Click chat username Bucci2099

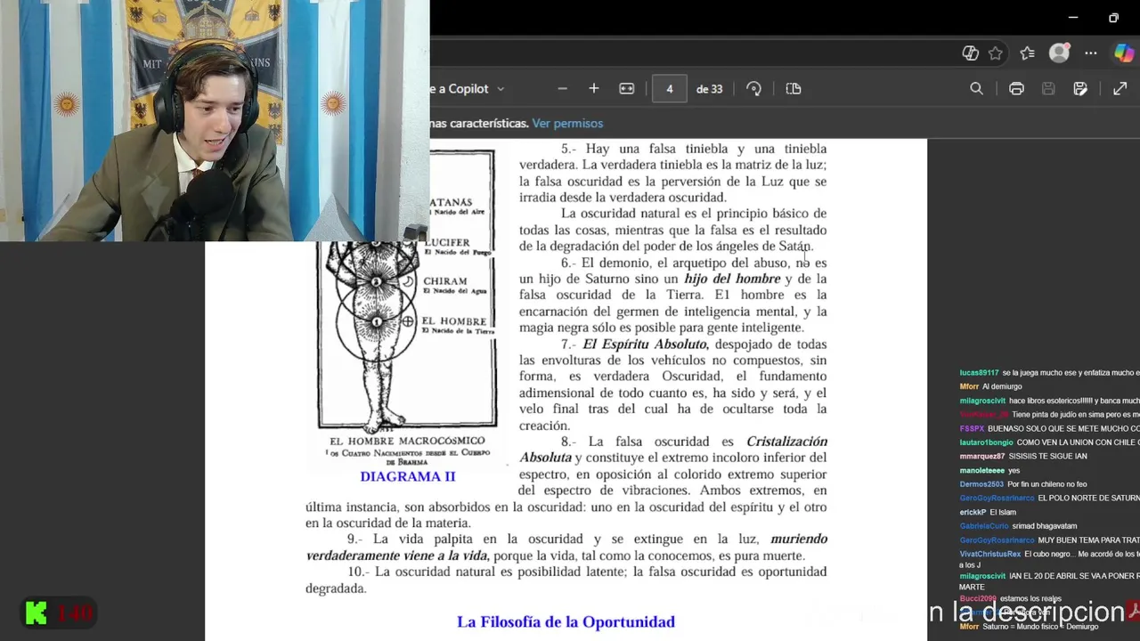click(x=977, y=598)
